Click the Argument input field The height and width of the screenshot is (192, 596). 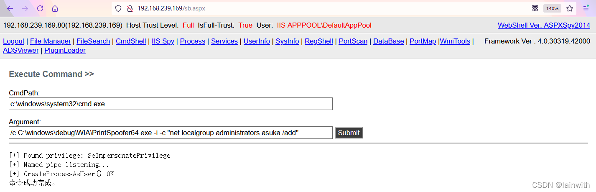pos(171,133)
